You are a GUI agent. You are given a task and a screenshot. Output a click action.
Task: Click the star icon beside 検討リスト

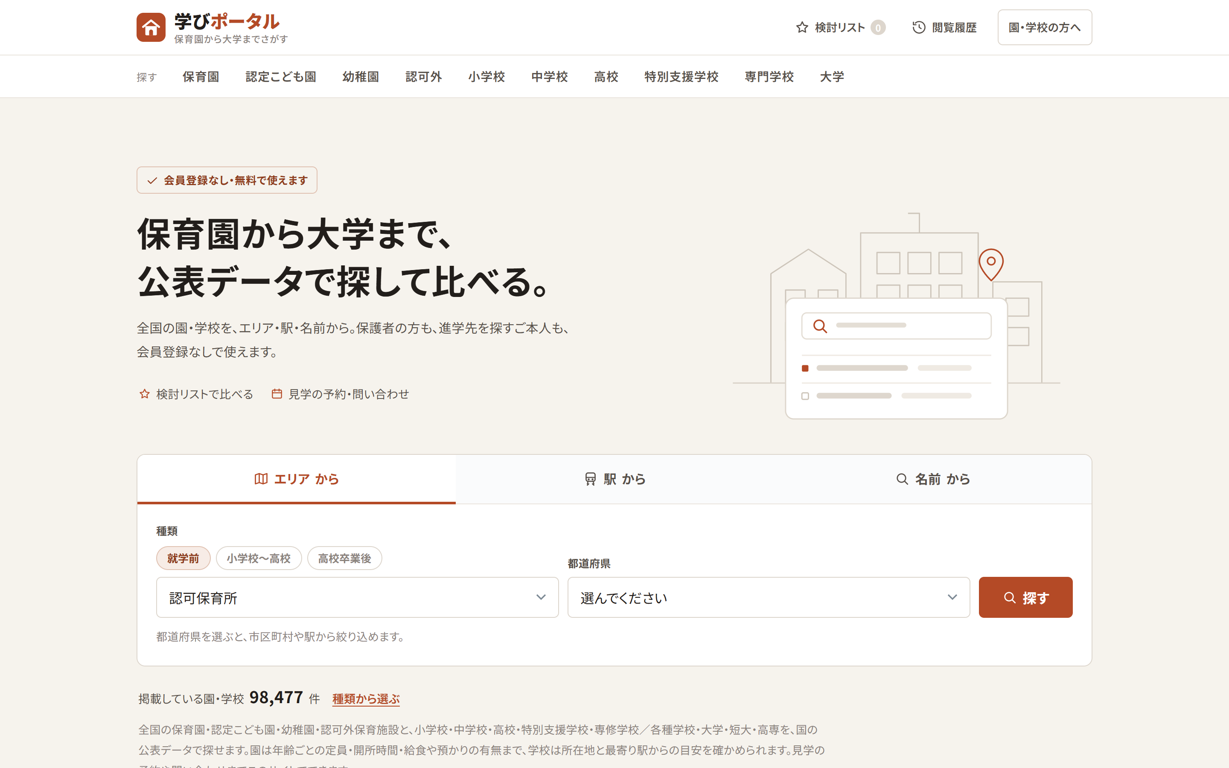(x=802, y=27)
